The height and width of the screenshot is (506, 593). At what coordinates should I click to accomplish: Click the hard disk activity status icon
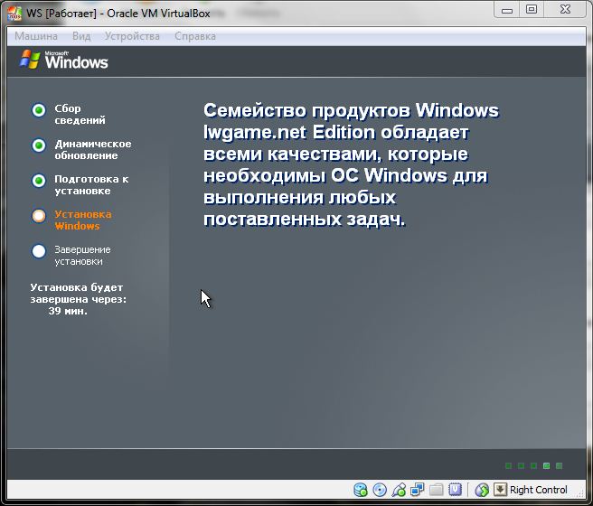361,490
